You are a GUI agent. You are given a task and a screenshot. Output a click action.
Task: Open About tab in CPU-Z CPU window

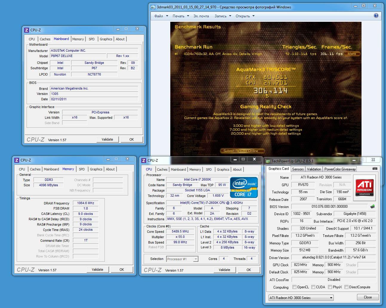(x=237, y=170)
